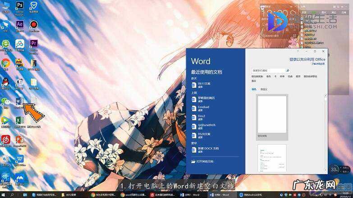
Task: Switch to the 特色 templates tab
Action: pyautogui.click(x=254, y=89)
